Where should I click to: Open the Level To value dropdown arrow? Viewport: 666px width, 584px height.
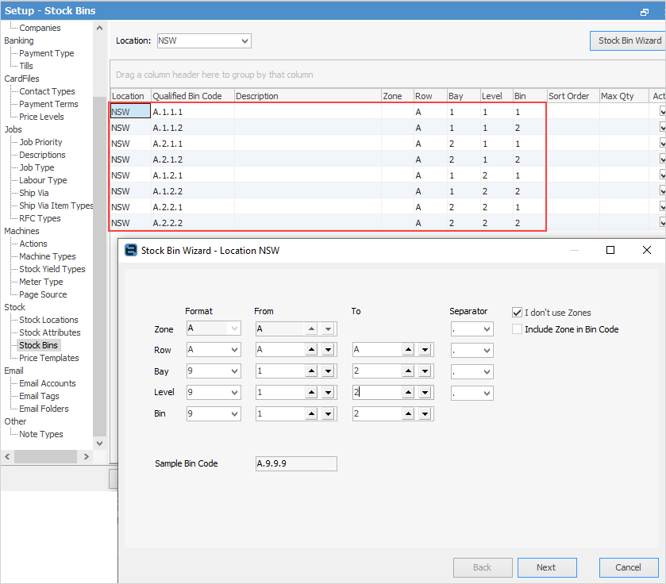coord(425,393)
